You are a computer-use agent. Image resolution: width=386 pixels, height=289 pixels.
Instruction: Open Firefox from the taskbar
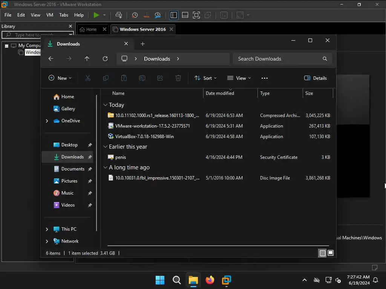point(210,280)
